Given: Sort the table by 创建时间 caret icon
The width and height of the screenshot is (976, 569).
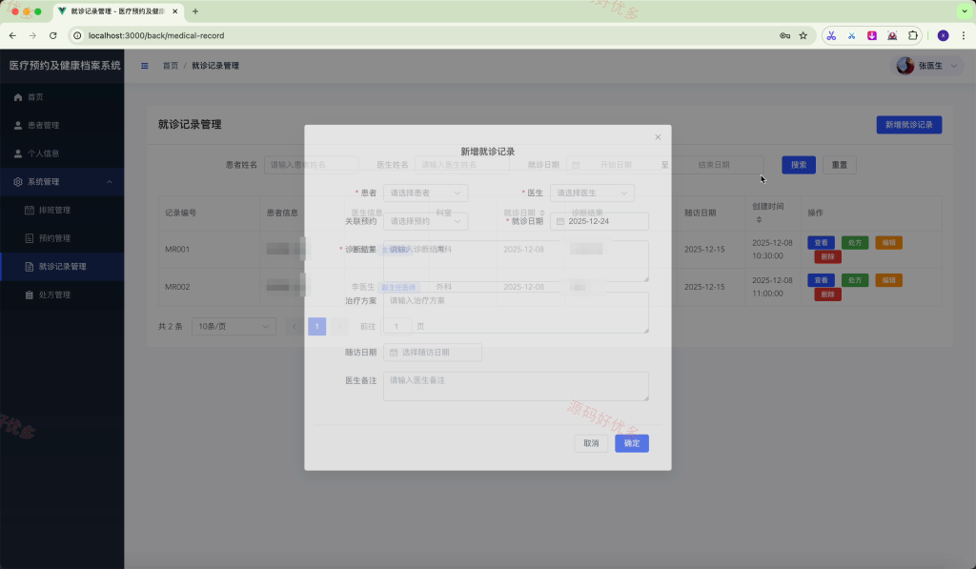Looking at the screenshot, I should tap(759, 219).
